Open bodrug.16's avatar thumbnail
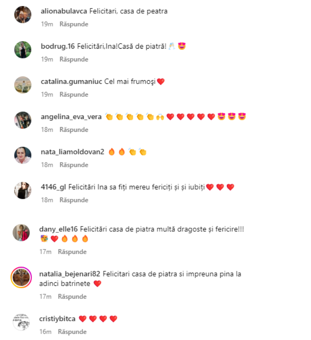311x340 pixels. 23,49
